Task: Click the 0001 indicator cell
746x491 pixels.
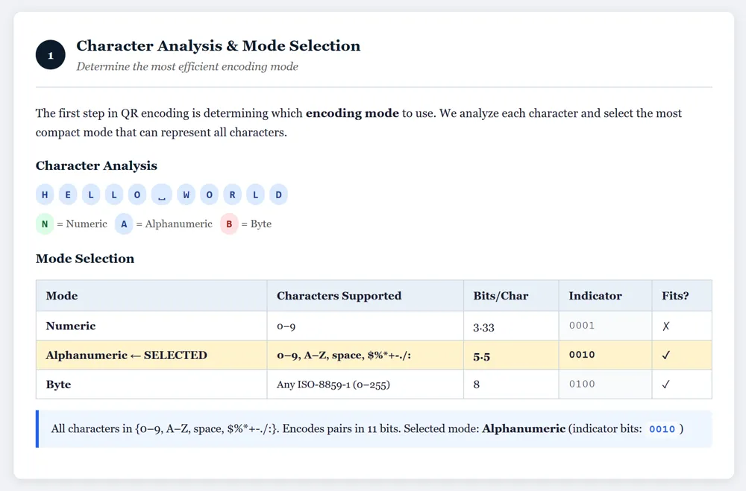Action: 582,326
